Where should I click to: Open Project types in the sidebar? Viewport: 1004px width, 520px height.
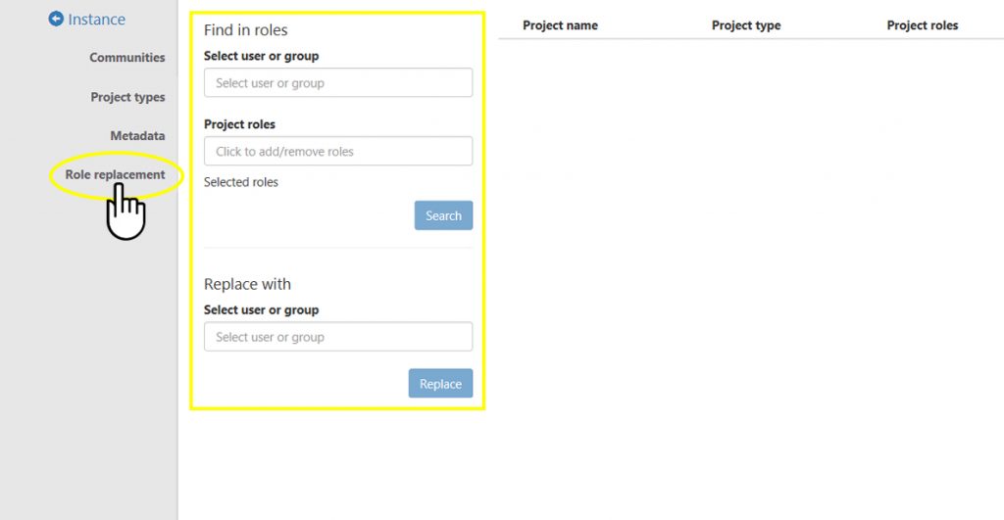pos(127,97)
